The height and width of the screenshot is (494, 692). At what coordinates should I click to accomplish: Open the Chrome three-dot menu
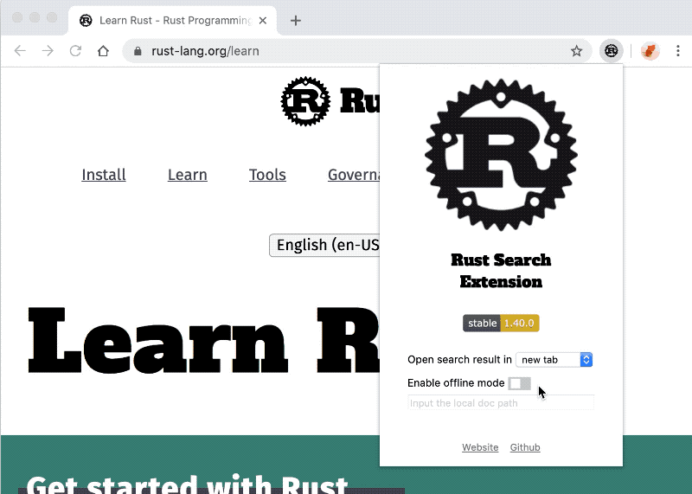pyautogui.click(x=678, y=51)
